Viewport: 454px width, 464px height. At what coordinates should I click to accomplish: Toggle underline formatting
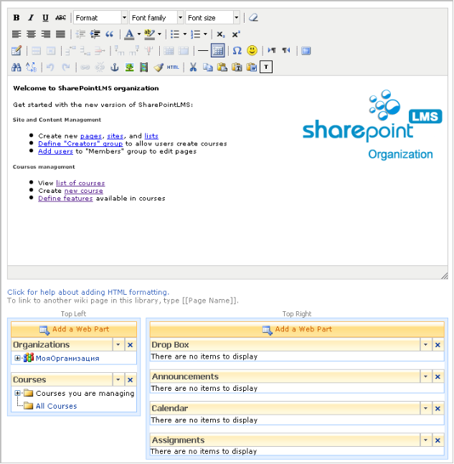tap(45, 18)
